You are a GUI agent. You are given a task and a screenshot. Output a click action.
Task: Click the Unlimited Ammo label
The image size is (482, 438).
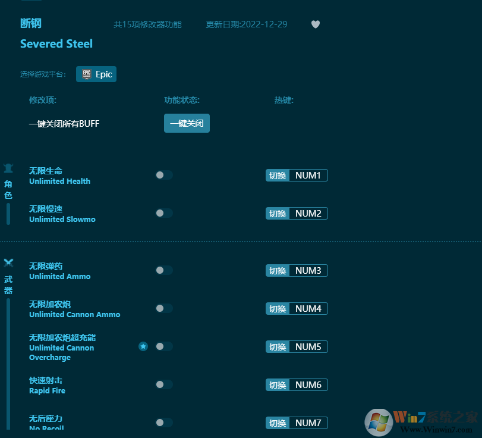pos(59,276)
